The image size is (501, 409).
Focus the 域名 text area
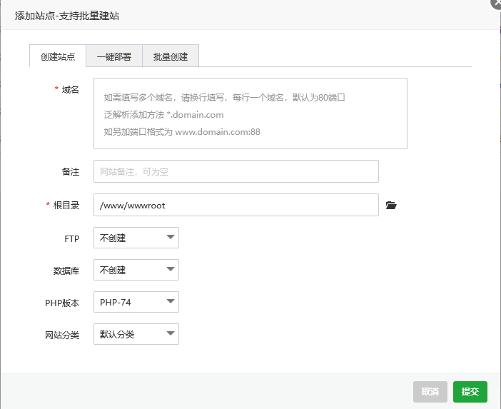(250, 113)
